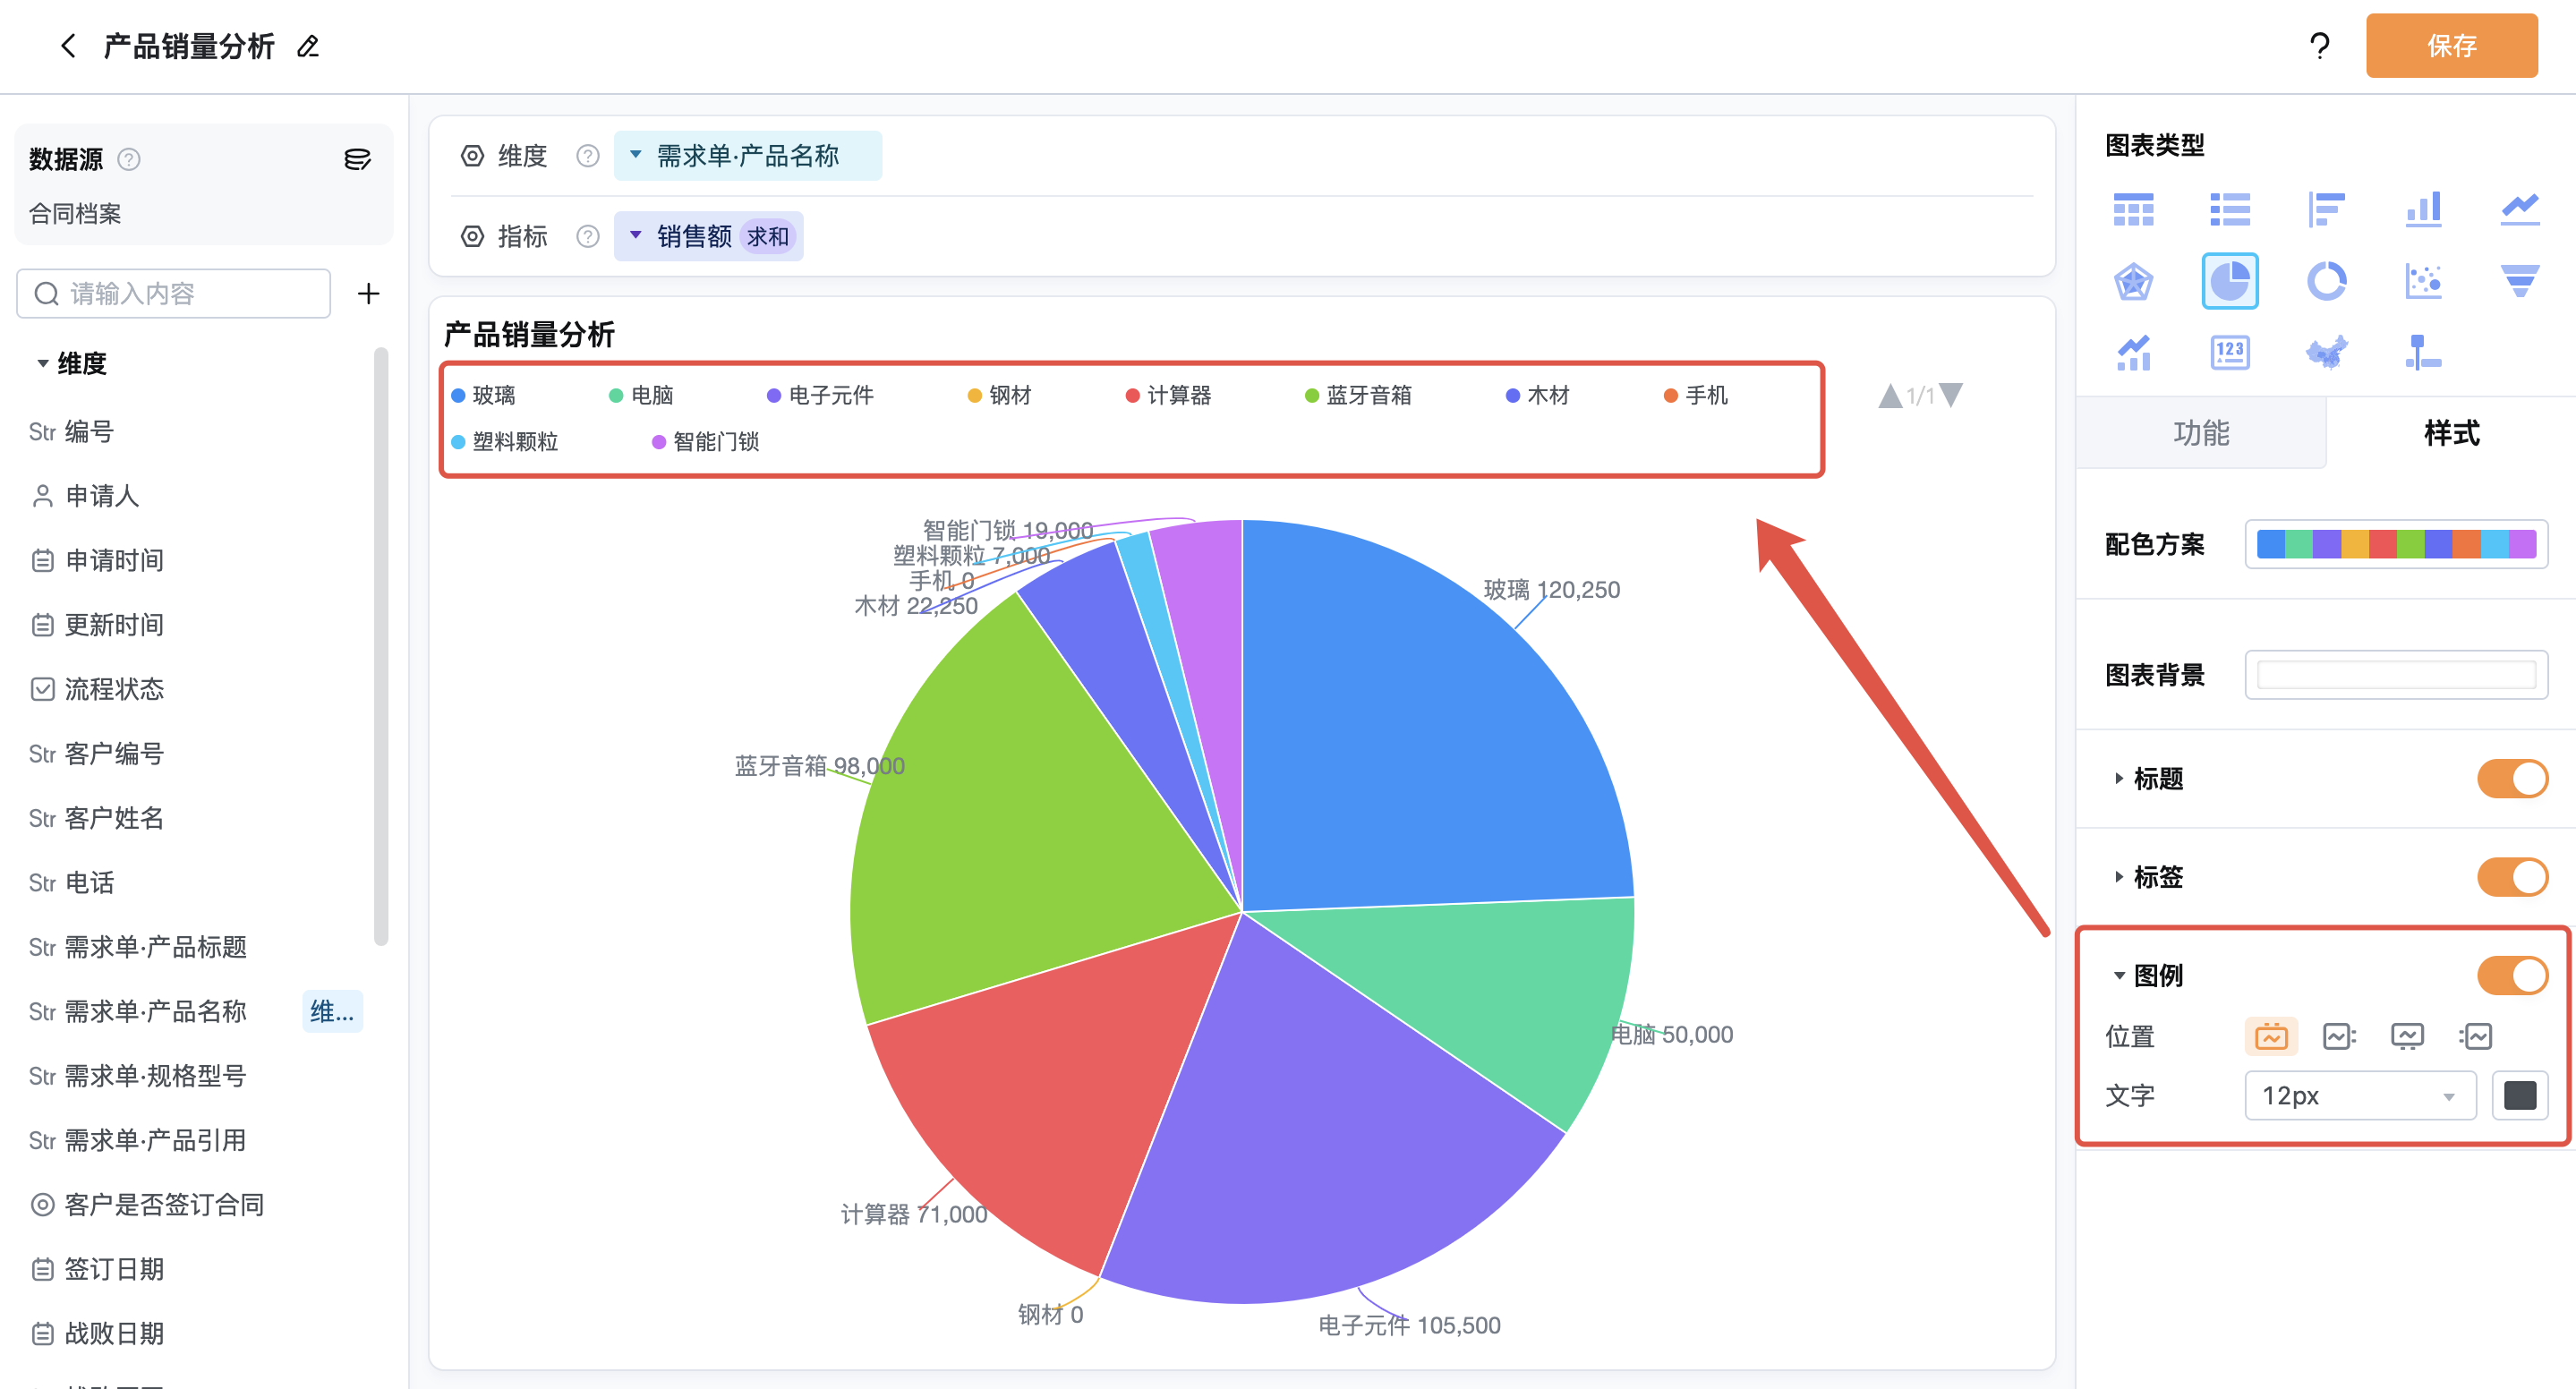Toggle the 标签 switch off
The width and height of the screenshot is (2576, 1389).
[2512, 877]
